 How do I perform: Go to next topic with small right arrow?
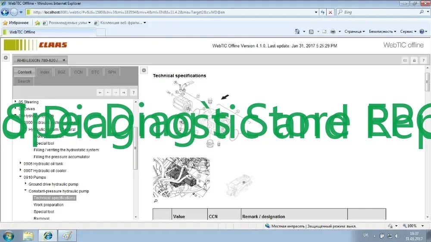pos(116,93)
